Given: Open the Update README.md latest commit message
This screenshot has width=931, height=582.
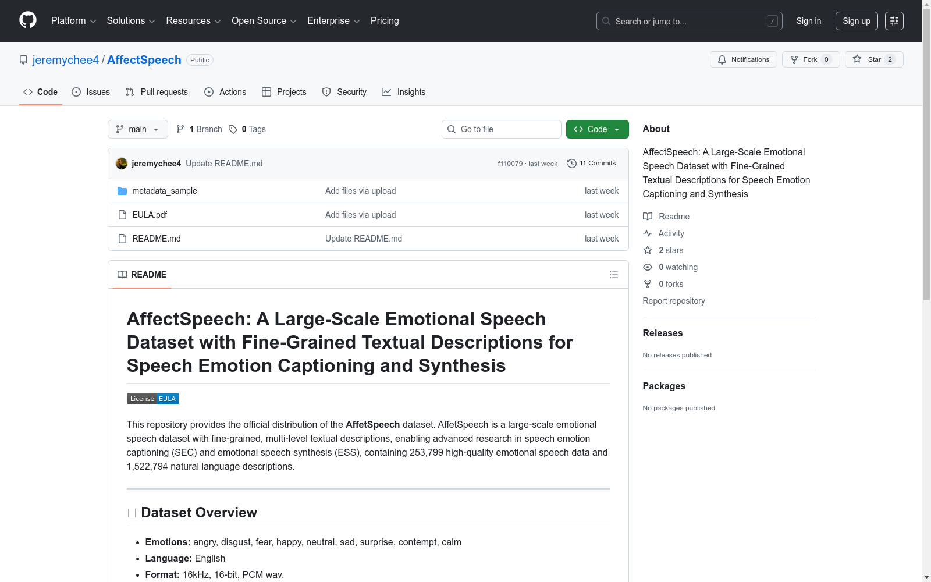Looking at the screenshot, I should [224, 164].
